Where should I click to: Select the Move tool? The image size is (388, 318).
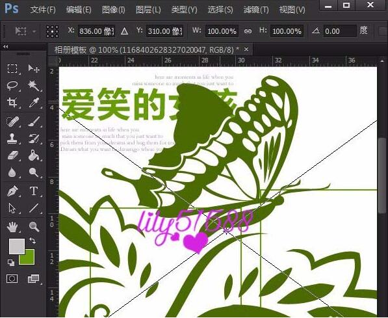point(34,68)
